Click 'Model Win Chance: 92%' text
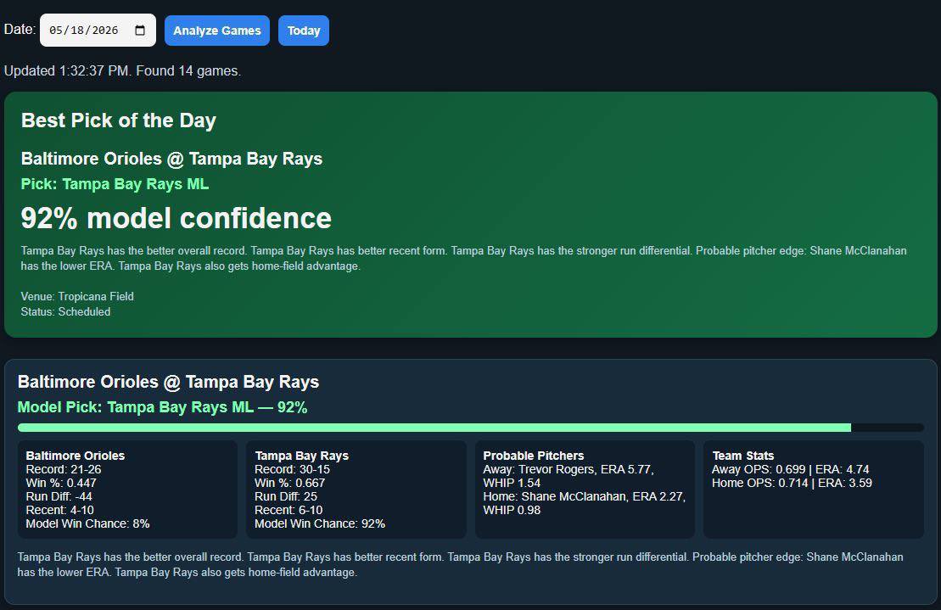 click(x=320, y=524)
